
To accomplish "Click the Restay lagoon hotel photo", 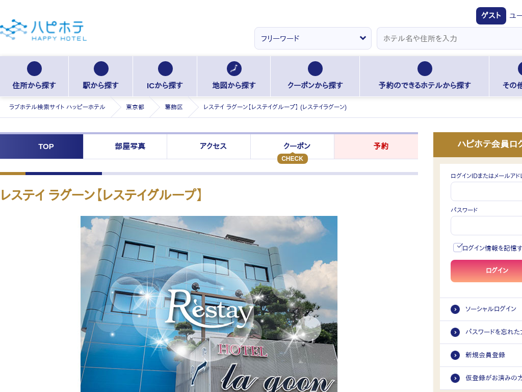I will [x=209, y=304].
